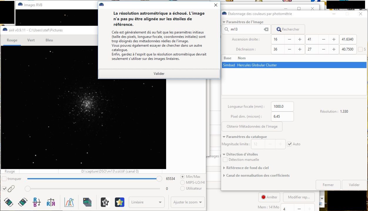Click the upper cutoff slider at 65534
The width and height of the screenshot is (368, 211).
[159, 179]
